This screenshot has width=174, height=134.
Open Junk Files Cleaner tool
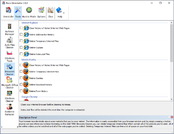pyautogui.click(x=9, y=43)
